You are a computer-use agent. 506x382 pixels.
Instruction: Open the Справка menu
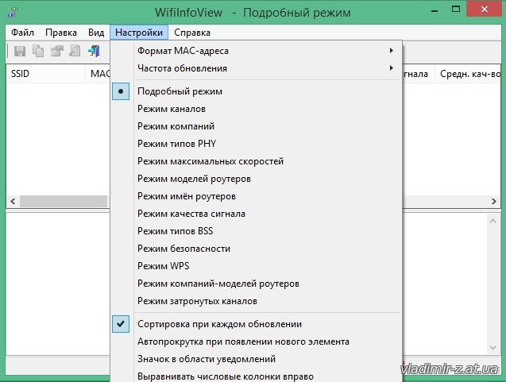[192, 33]
